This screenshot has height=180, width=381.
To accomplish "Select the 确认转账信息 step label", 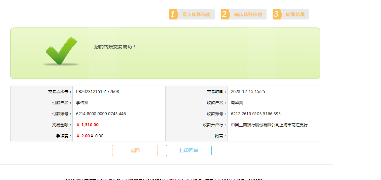I will click(x=248, y=14).
